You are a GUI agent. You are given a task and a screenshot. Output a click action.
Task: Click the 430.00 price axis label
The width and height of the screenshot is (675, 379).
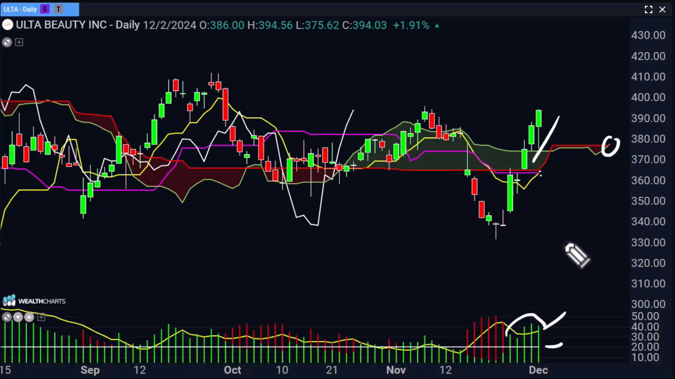648,35
